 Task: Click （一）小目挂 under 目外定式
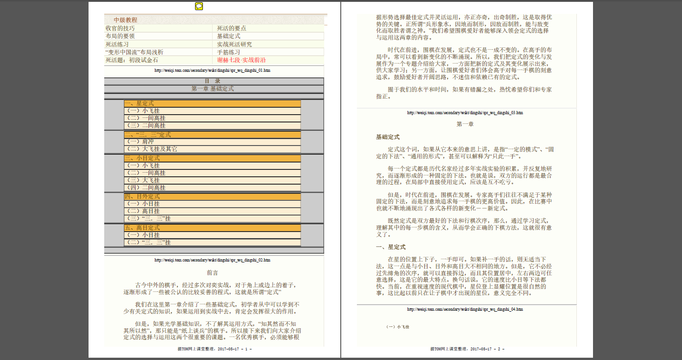[x=212, y=203]
